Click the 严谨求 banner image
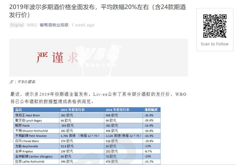The height and width of the screenshot is (165, 236). coord(98,57)
